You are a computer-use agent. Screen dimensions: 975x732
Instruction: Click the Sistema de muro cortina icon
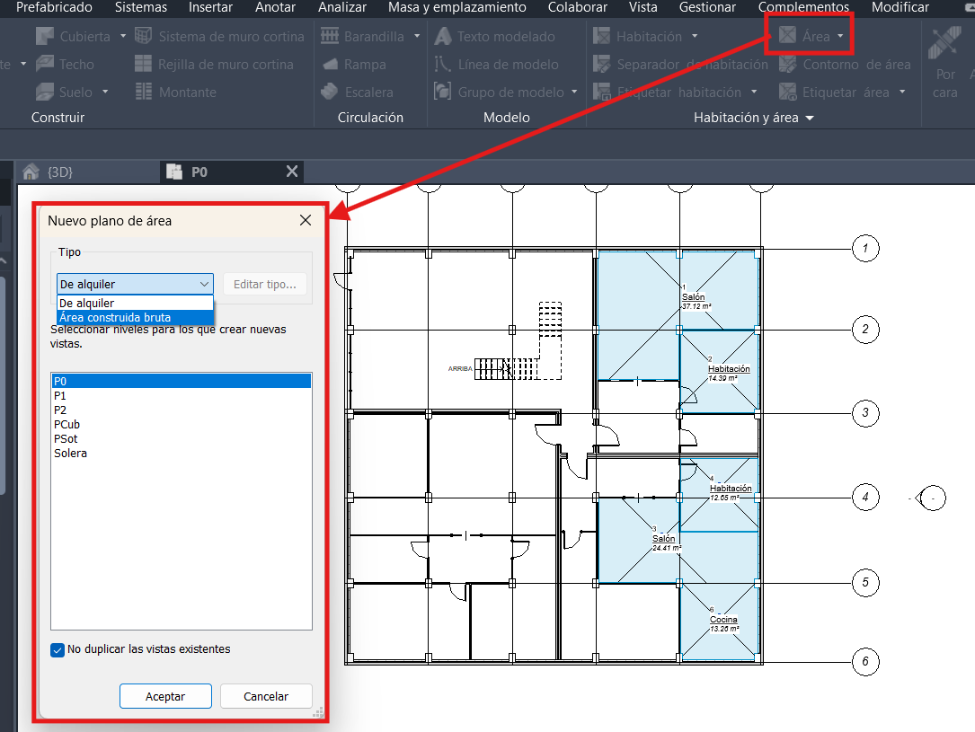pos(143,37)
